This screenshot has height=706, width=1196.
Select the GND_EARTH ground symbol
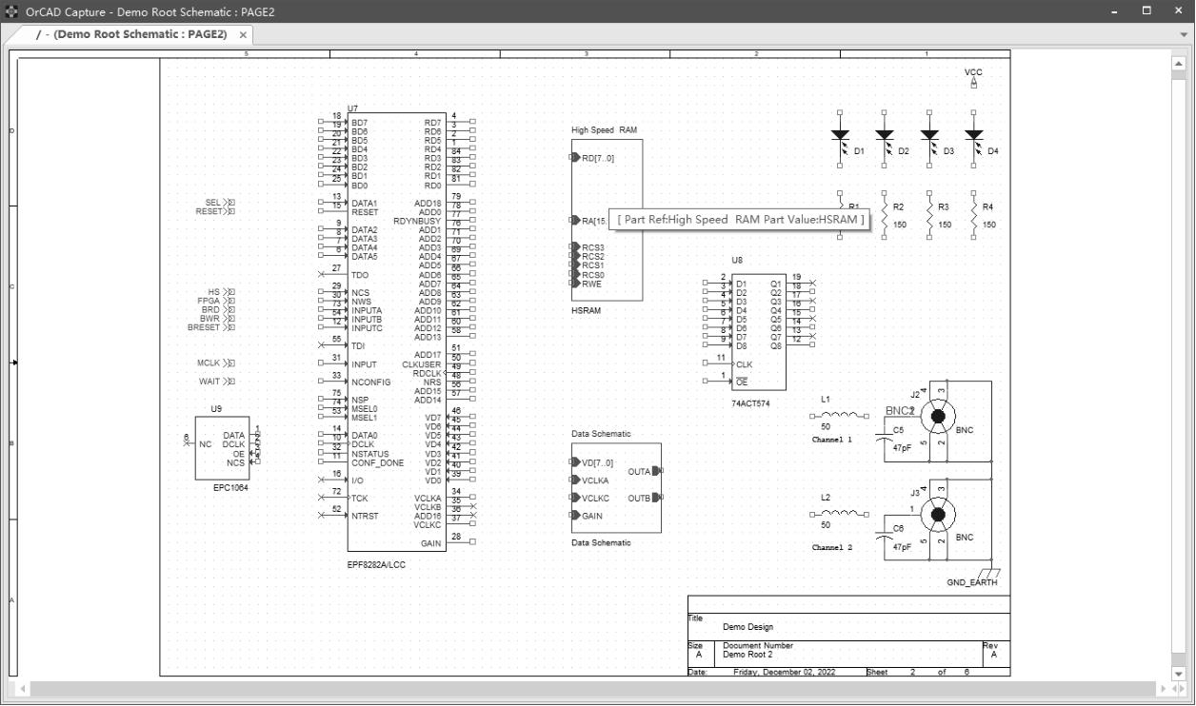point(991,573)
